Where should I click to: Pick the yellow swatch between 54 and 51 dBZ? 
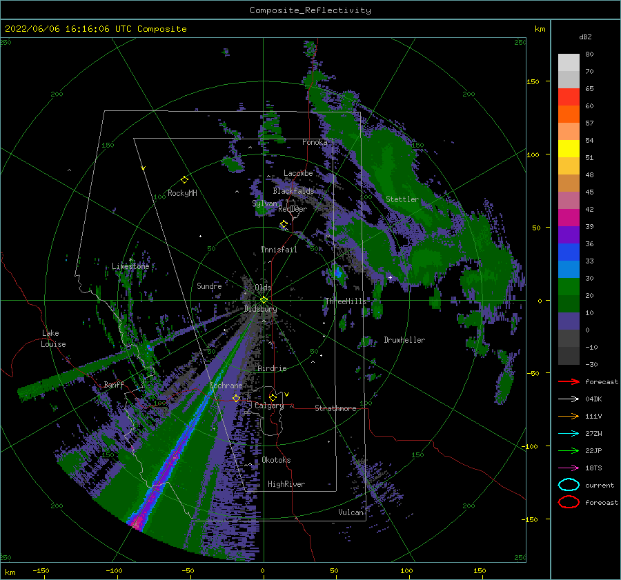569,149
